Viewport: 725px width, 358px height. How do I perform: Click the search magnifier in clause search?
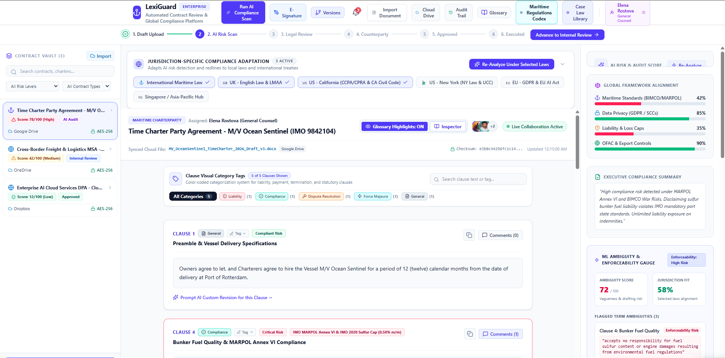pyautogui.click(x=436, y=180)
